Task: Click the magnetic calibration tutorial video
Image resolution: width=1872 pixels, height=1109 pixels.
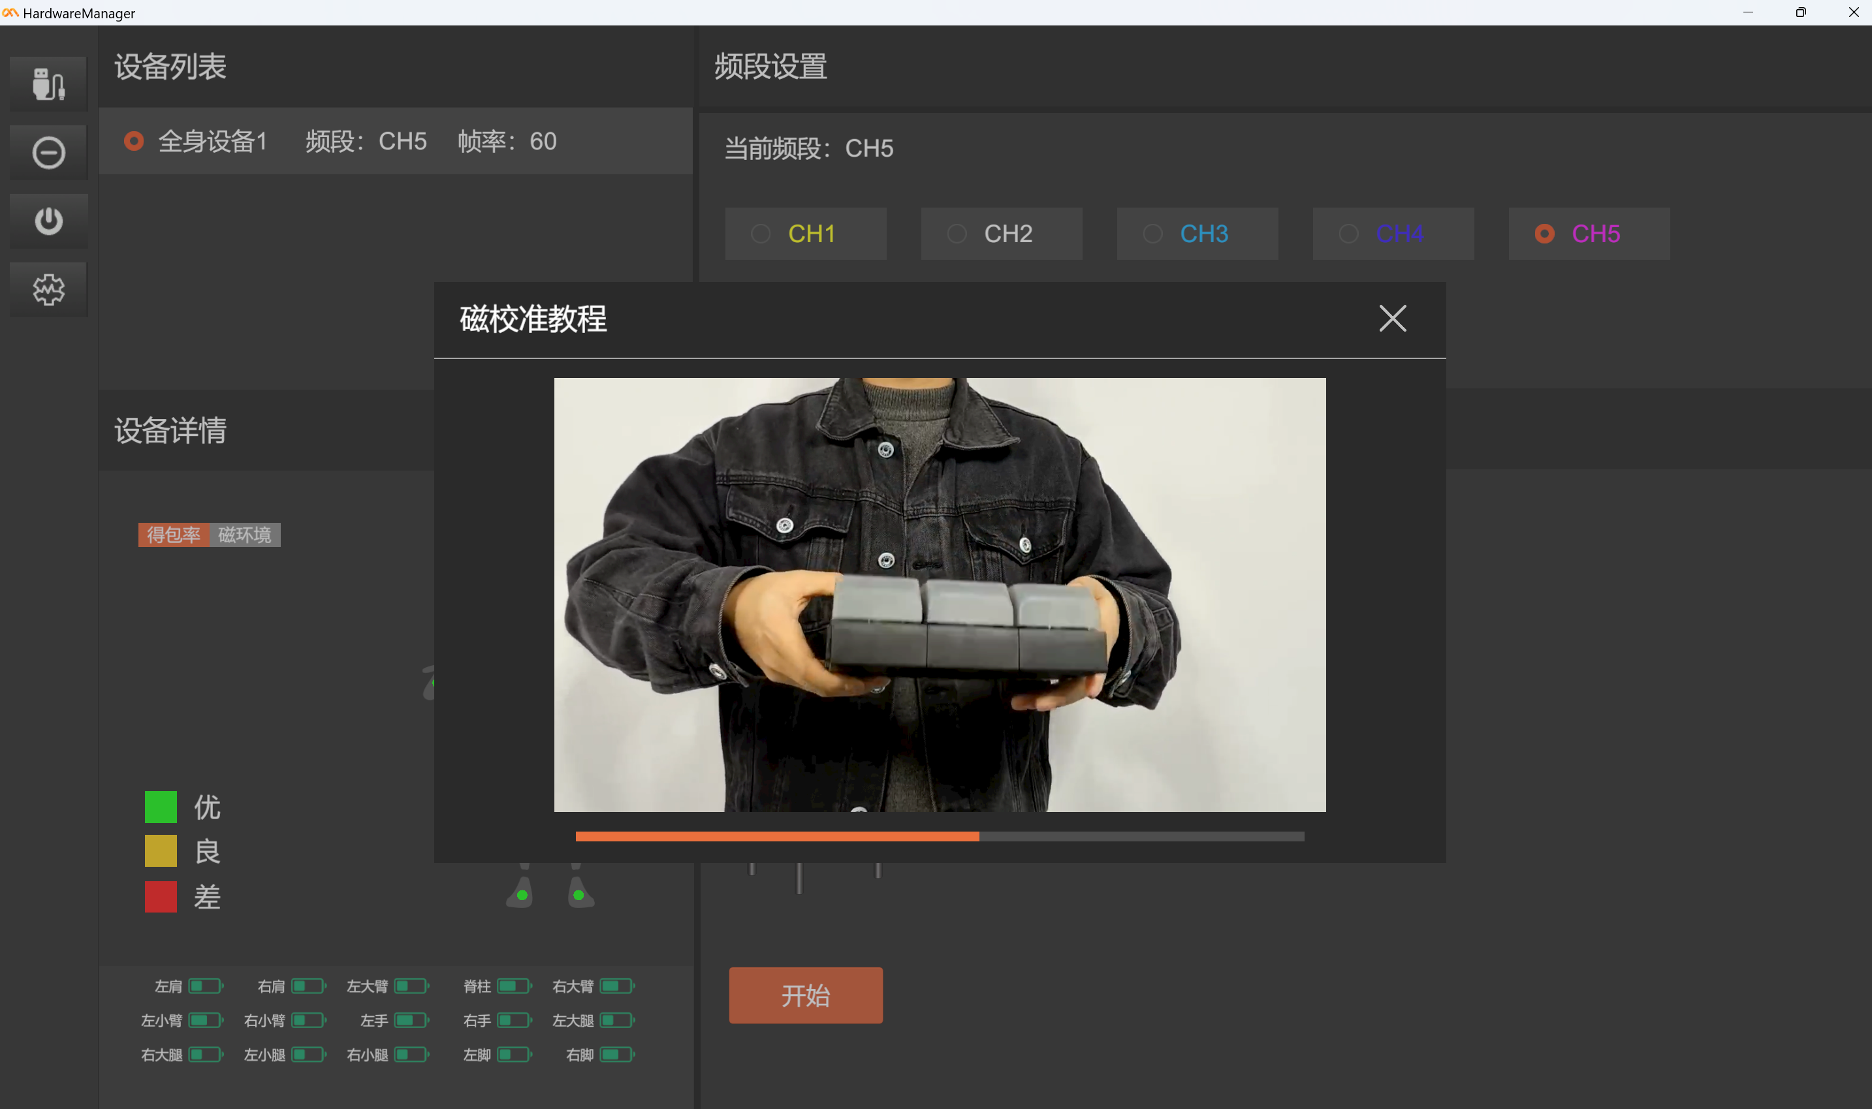Action: (x=940, y=594)
